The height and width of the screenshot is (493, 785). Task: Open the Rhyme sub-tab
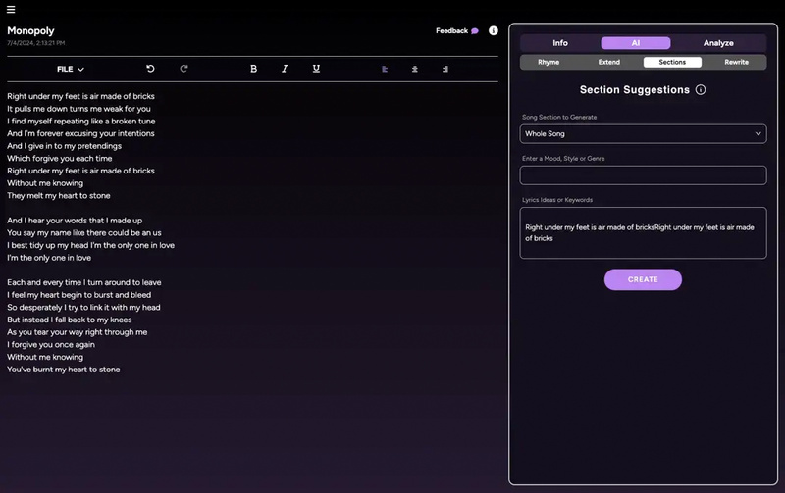click(549, 62)
